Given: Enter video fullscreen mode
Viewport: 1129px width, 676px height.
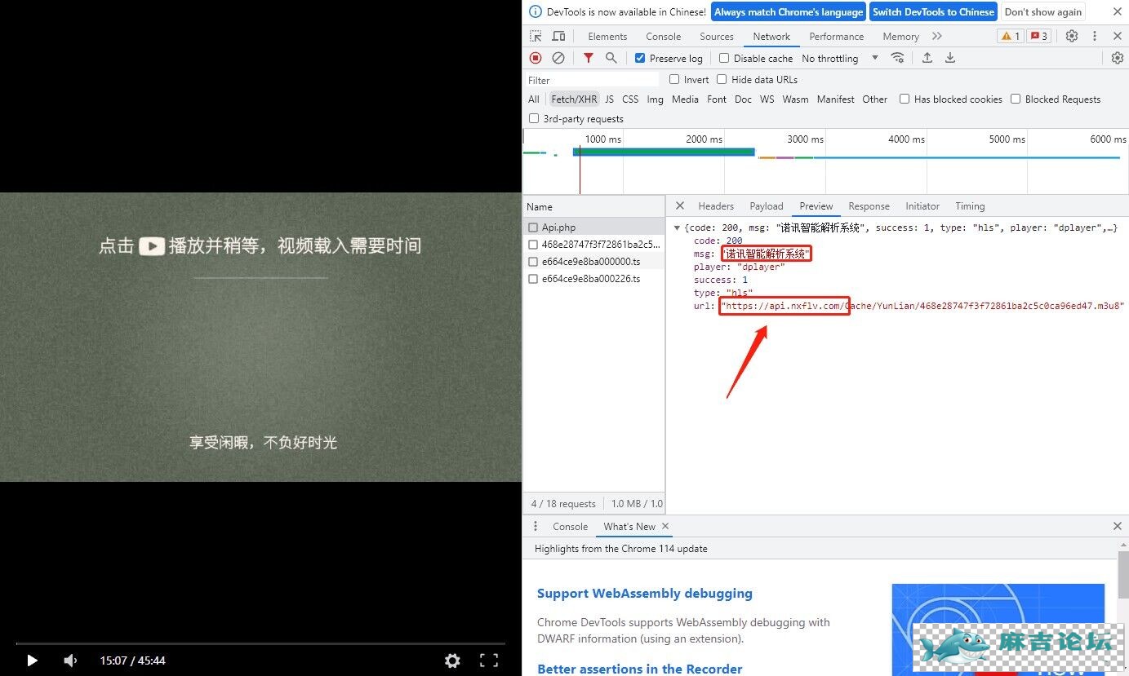Looking at the screenshot, I should coord(488,661).
